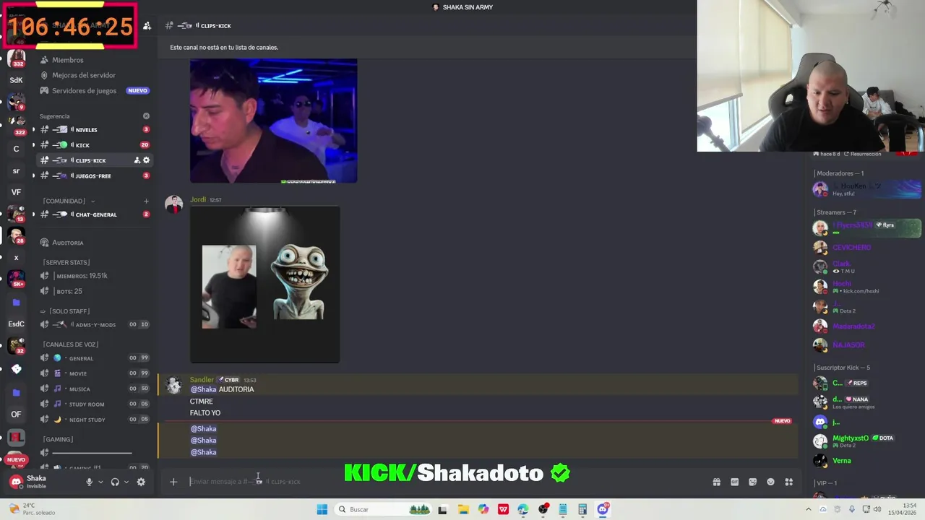The height and width of the screenshot is (520, 925).
Task: Expand the CHAT-GENERAL channel arrow
Action: click(x=33, y=214)
